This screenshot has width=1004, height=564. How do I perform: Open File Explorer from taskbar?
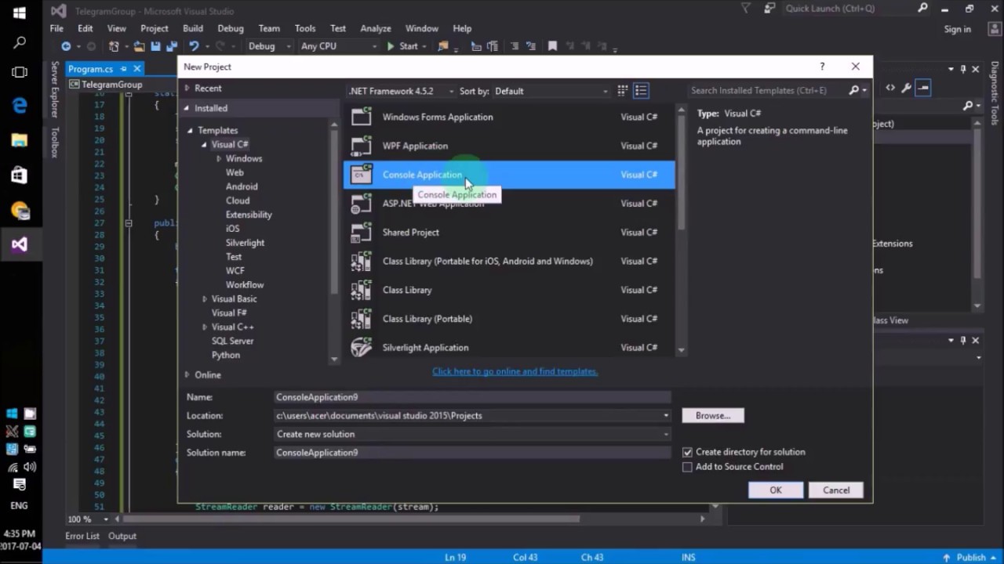click(20, 141)
